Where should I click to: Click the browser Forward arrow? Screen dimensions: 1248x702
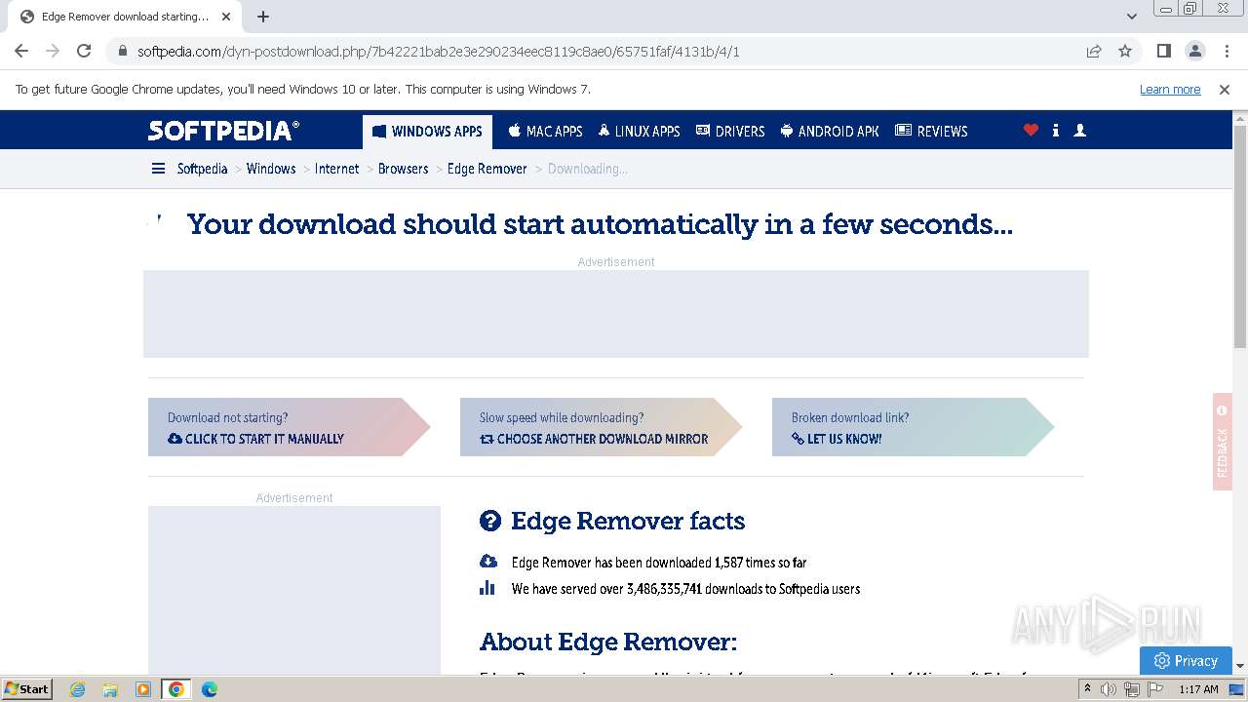point(53,51)
